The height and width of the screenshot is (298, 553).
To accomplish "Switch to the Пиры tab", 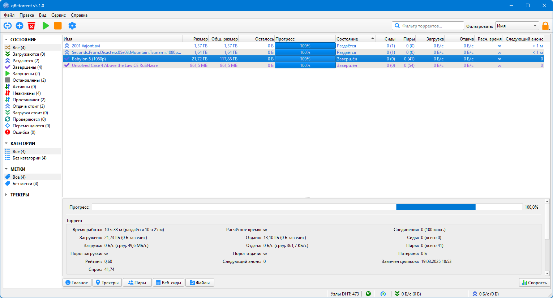I will [137, 282].
